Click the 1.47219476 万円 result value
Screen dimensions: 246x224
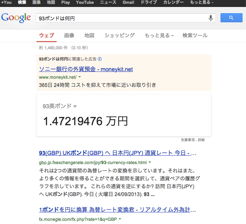pos(85,121)
